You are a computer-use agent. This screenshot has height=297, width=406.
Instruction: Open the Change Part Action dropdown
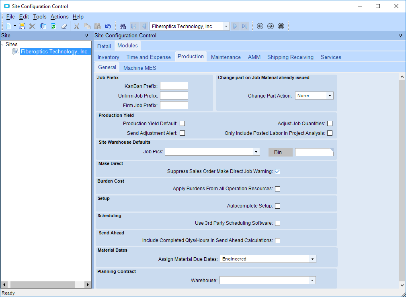pyautogui.click(x=330, y=96)
